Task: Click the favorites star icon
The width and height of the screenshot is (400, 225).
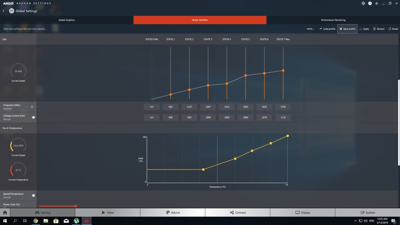Action: click(x=377, y=3)
